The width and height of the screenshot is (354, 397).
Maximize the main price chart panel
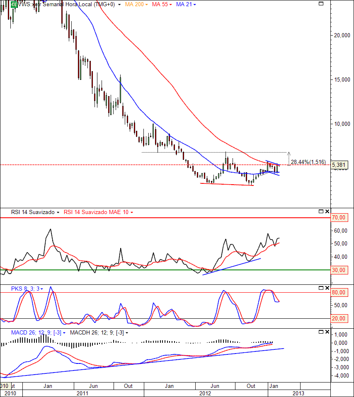click(x=321, y=4)
